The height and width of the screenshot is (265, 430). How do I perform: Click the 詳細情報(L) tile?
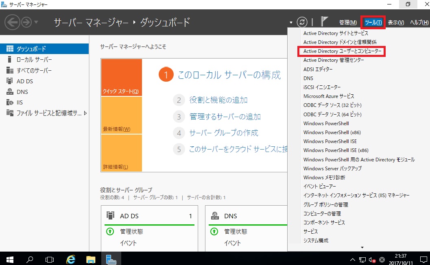tap(121, 153)
